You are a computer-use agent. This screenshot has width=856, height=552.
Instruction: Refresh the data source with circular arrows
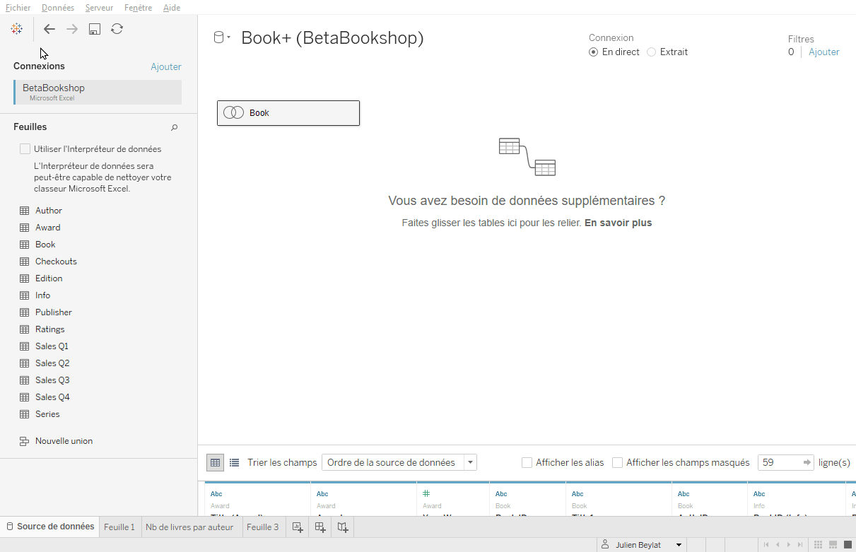click(x=117, y=29)
